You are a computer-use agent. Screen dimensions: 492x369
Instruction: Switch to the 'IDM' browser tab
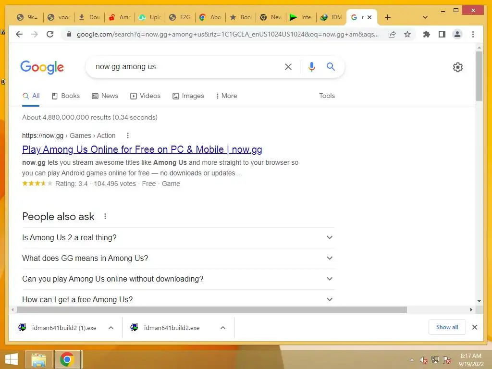pyautogui.click(x=332, y=17)
